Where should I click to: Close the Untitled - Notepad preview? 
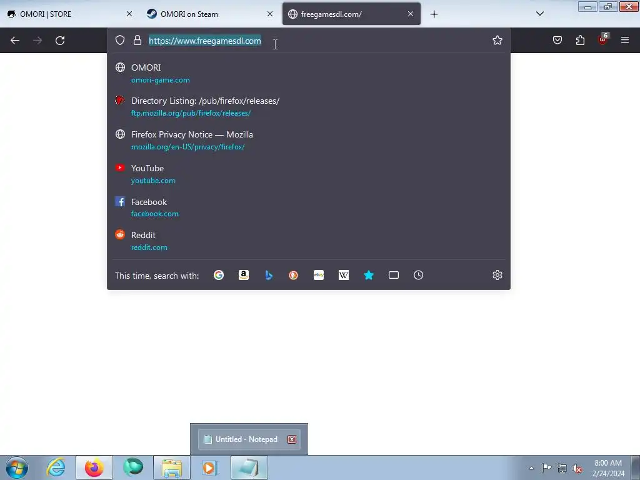pyautogui.click(x=292, y=439)
